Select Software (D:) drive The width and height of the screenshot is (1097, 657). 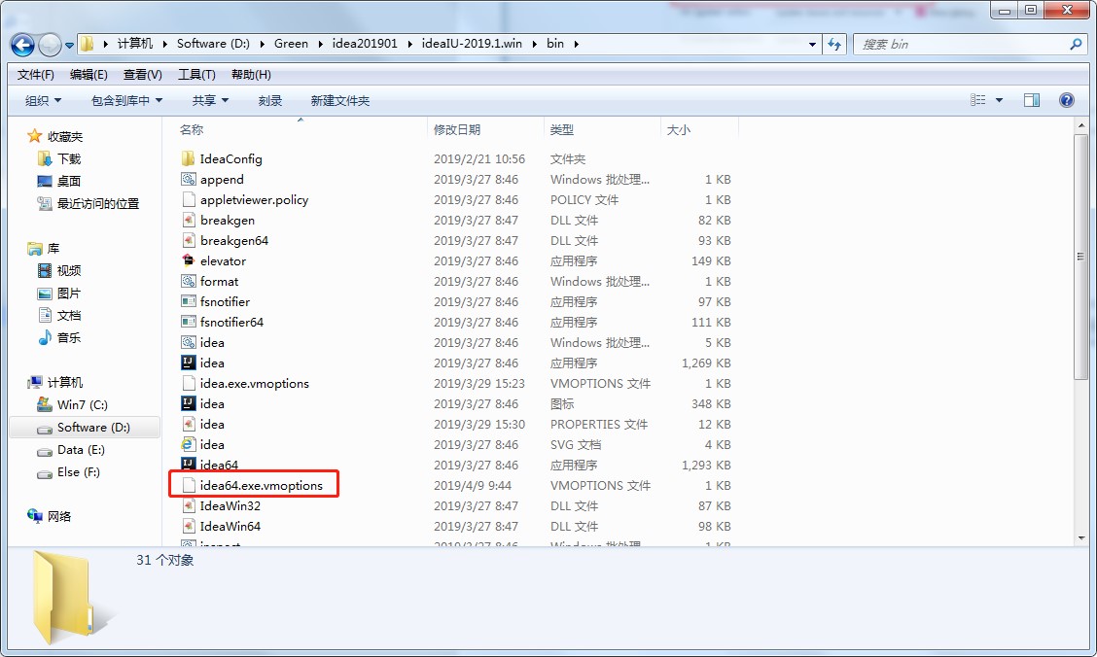click(x=93, y=427)
